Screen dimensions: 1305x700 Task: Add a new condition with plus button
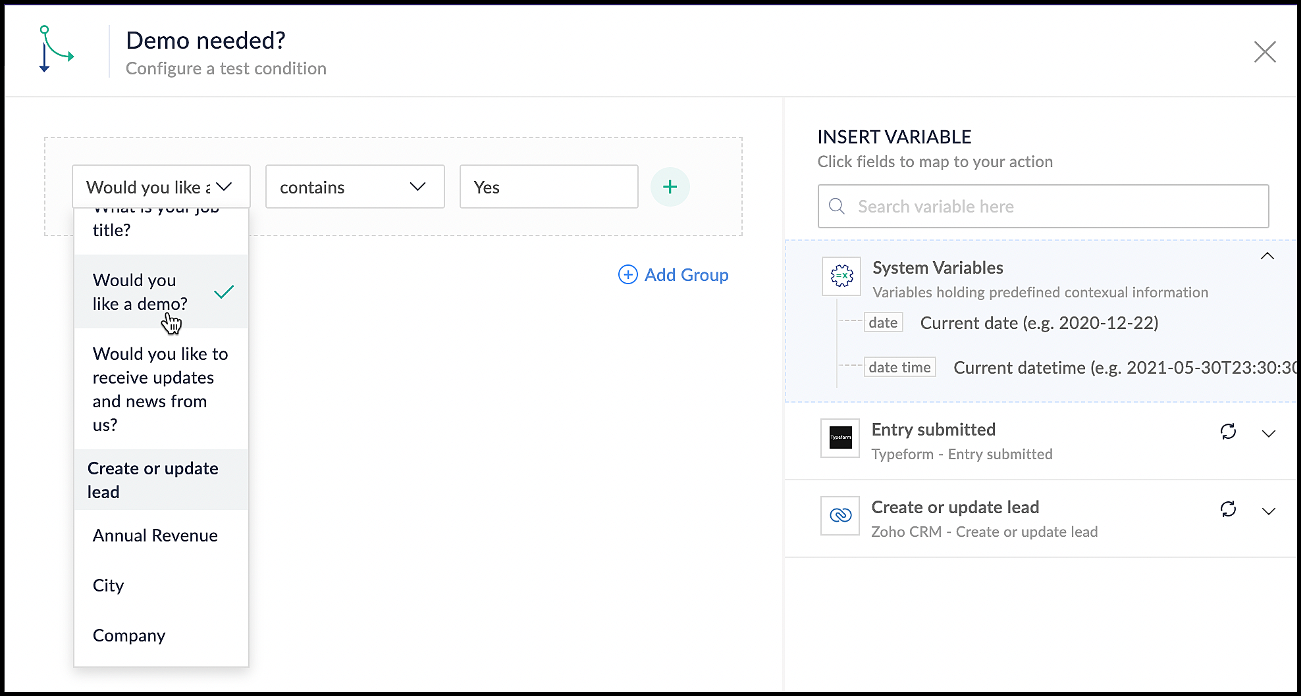coord(670,187)
